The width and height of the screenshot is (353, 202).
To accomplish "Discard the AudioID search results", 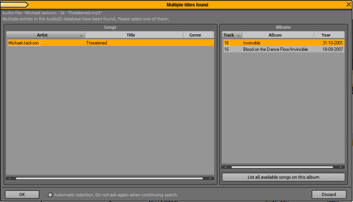I will (329, 194).
